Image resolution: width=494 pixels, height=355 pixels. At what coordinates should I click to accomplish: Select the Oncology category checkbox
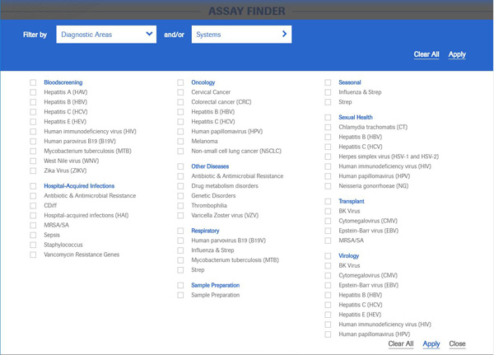point(181,82)
